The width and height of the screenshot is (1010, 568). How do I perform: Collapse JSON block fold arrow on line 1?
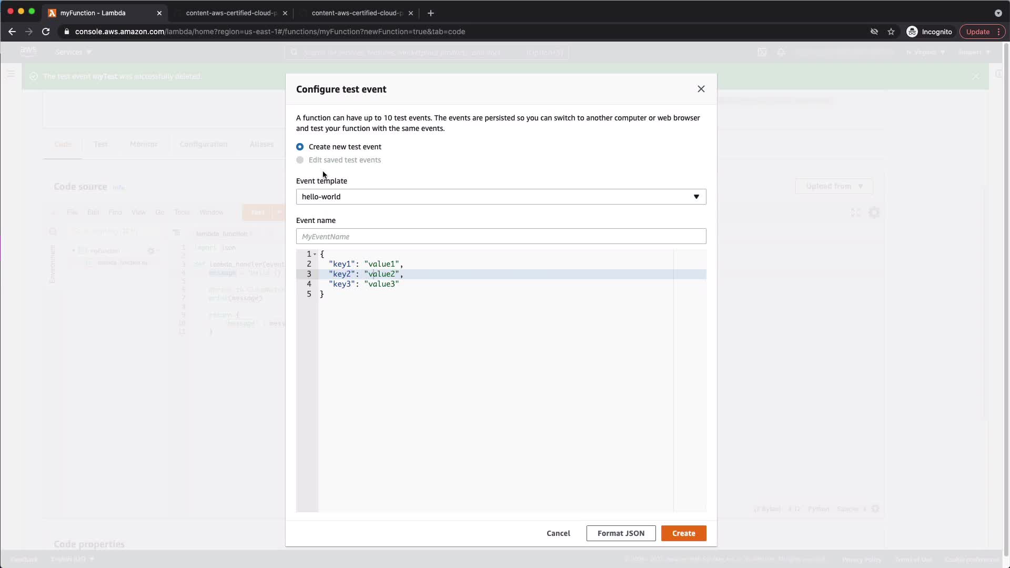pyautogui.click(x=315, y=254)
